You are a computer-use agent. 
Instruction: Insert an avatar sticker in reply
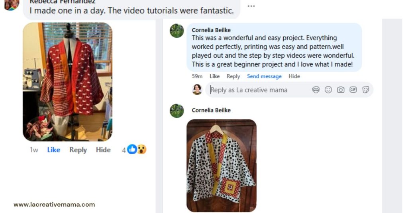point(316,90)
